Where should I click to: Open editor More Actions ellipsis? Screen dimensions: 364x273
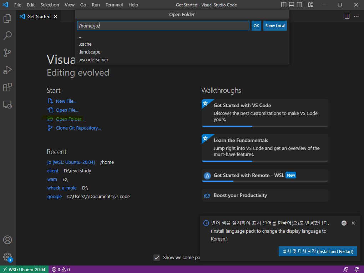[x=356, y=16]
